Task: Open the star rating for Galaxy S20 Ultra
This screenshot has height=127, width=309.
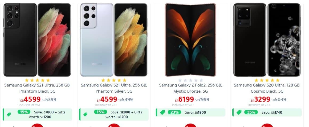Action: 267,80
